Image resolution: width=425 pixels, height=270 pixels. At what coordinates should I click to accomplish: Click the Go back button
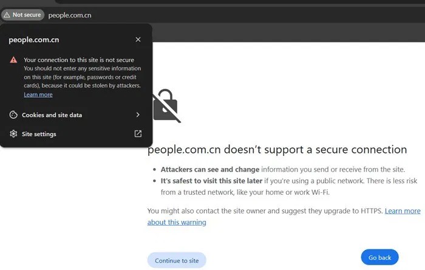pyautogui.click(x=379, y=257)
